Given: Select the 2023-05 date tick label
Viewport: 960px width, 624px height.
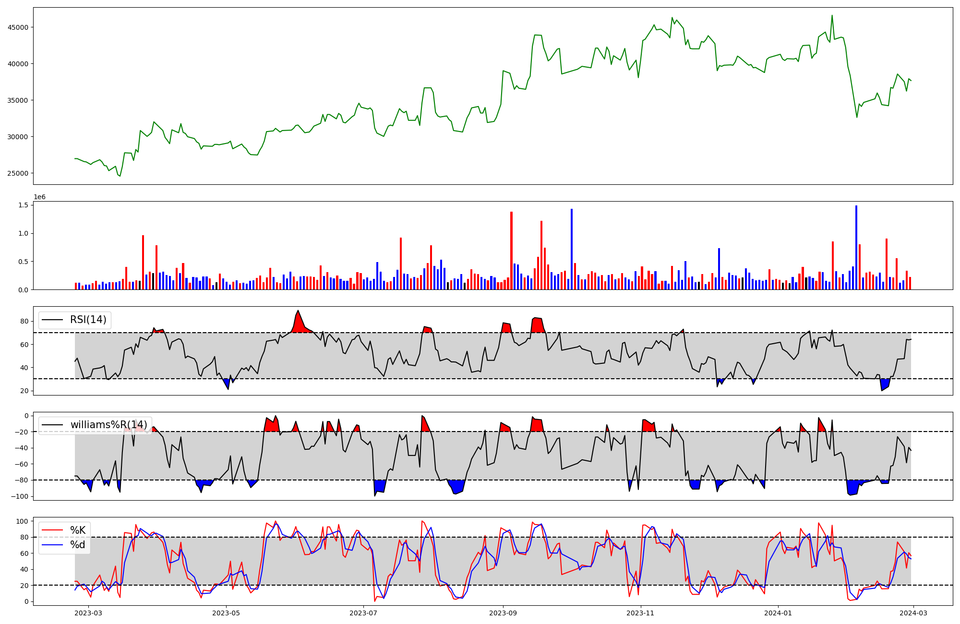Looking at the screenshot, I should 226,612.
